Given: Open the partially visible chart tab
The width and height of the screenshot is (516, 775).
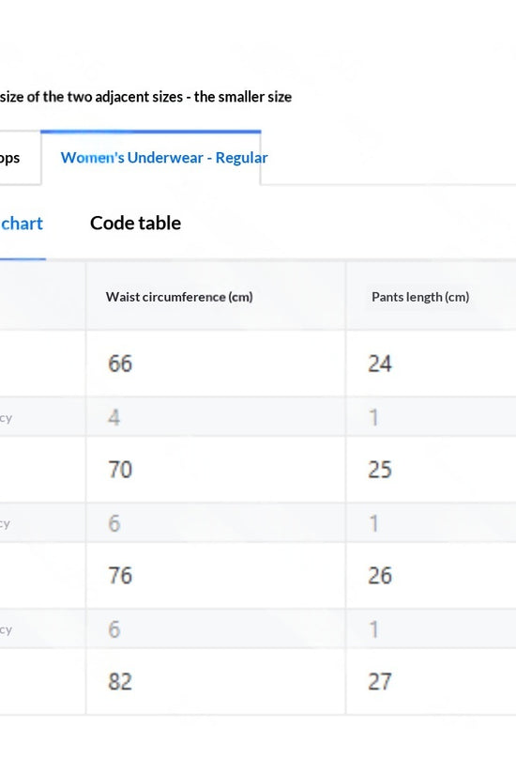Looking at the screenshot, I should click(22, 224).
